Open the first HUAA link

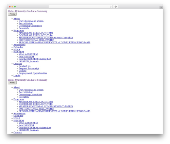click(x=17, y=50)
